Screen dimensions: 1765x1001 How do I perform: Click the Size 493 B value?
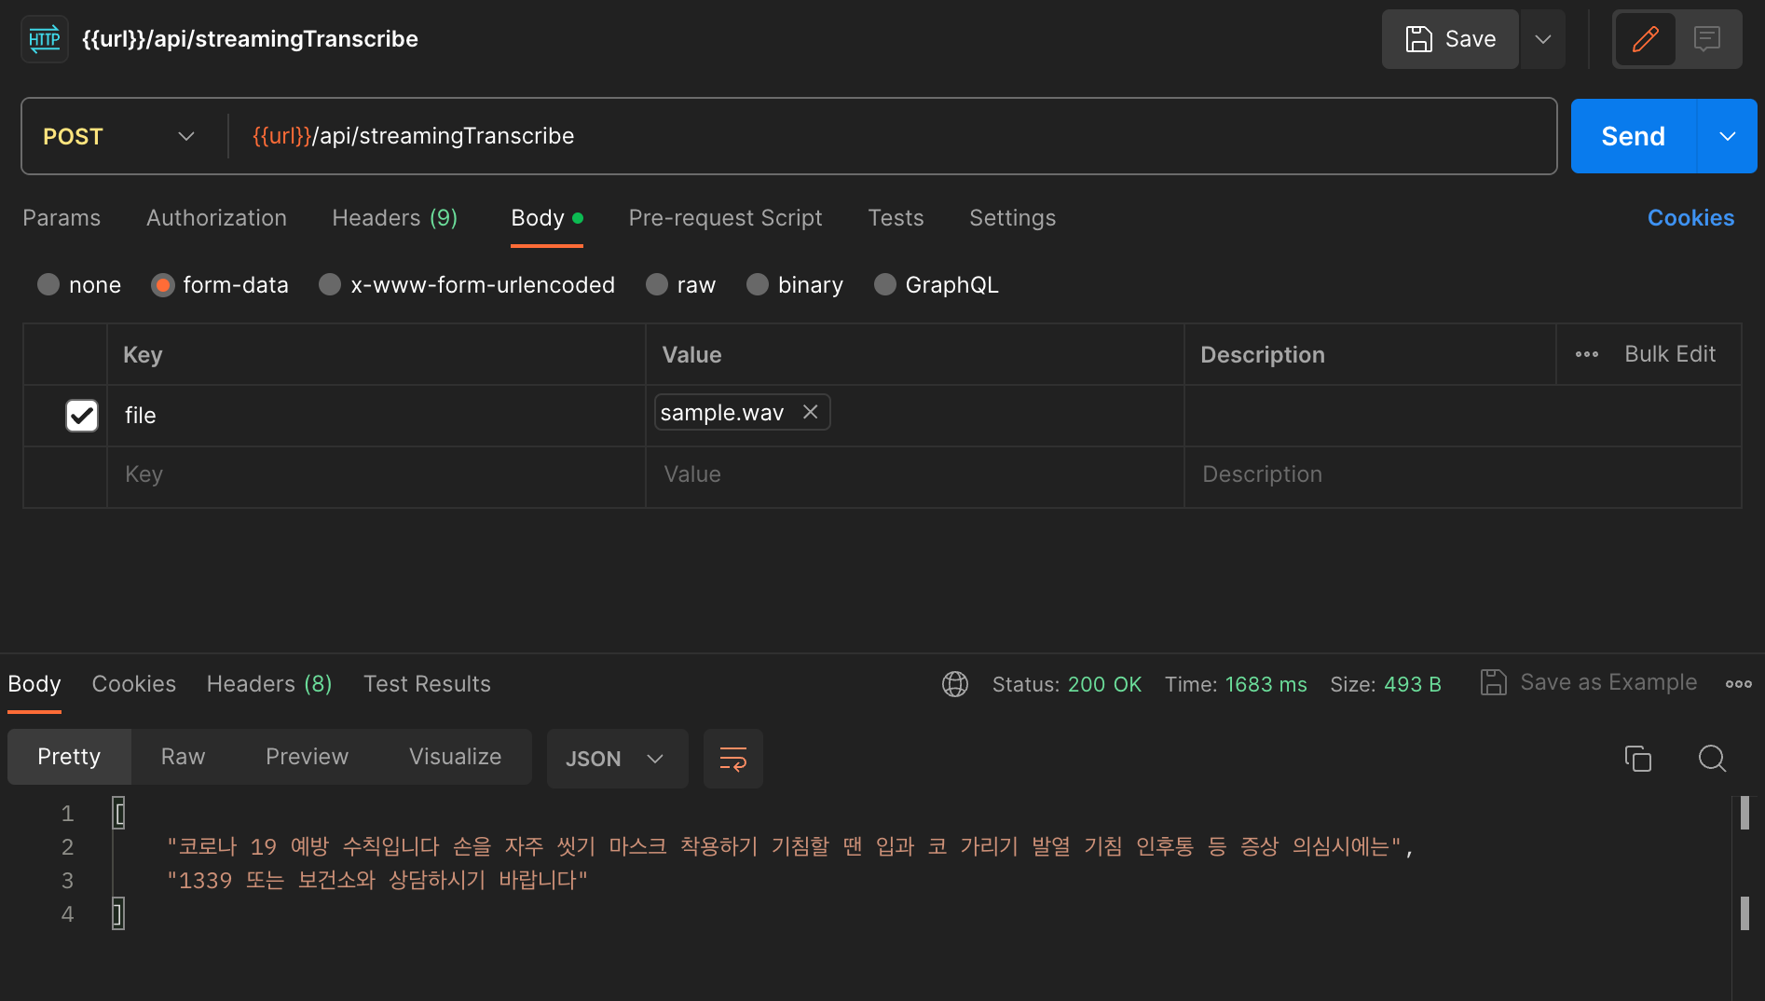tap(1413, 684)
